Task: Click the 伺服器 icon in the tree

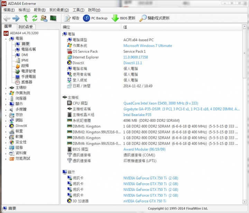Action: [x=12, y=99]
